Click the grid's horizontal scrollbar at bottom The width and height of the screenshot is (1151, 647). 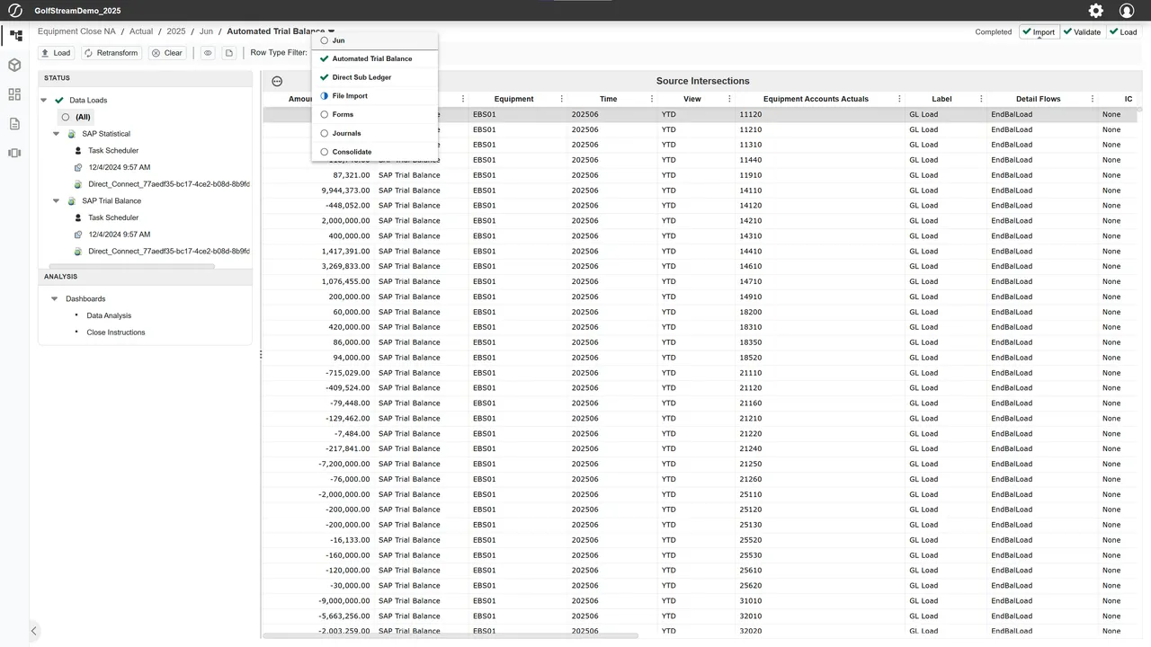(x=451, y=636)
